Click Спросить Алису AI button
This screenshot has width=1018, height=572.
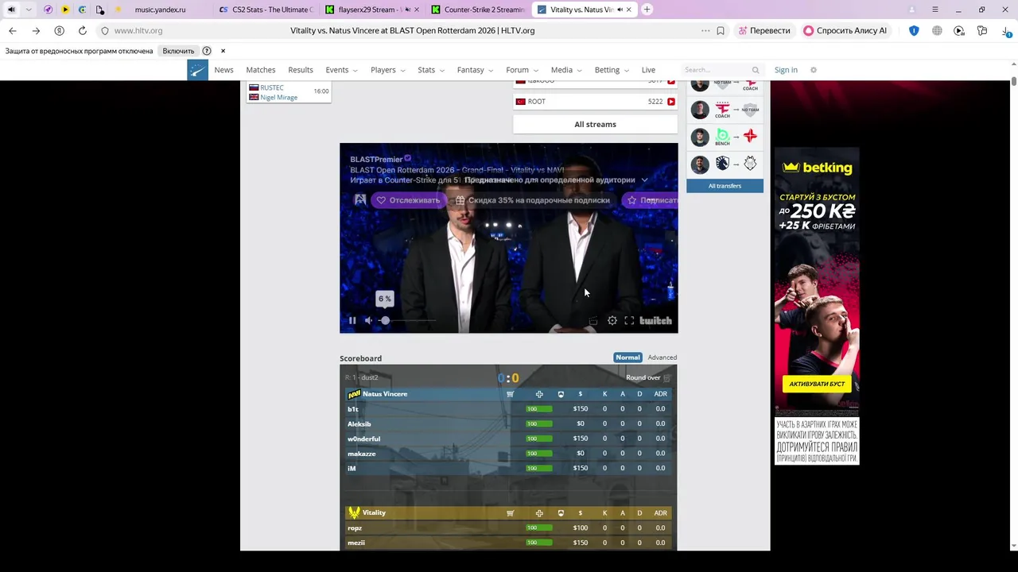point(845,31)
